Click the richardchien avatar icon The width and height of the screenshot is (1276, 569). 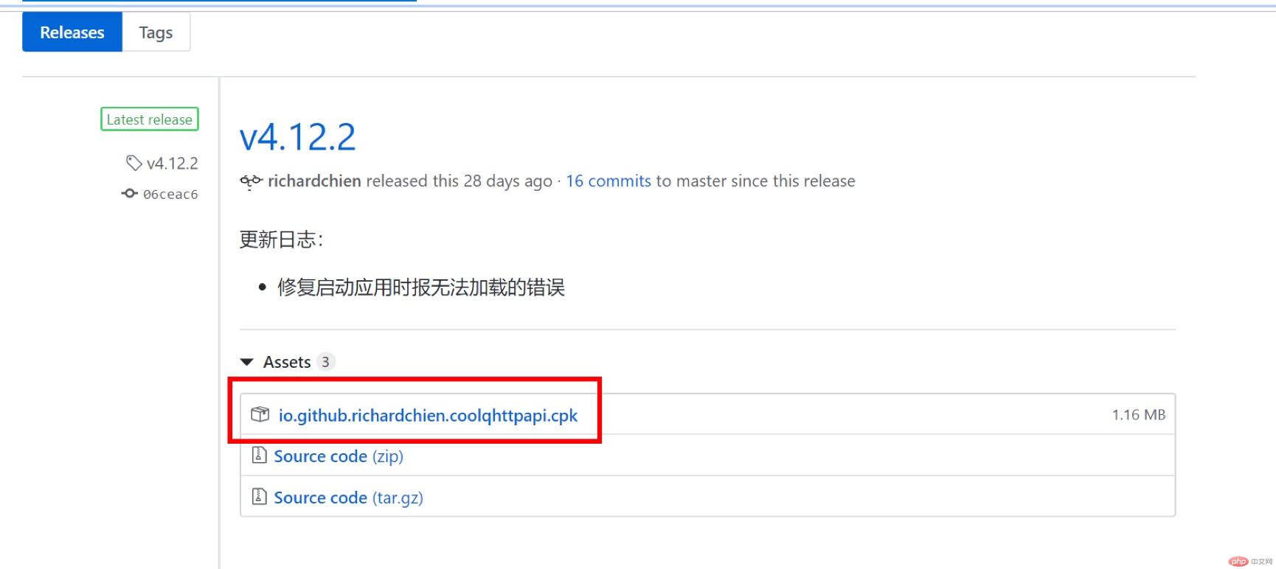coord(251,181)
